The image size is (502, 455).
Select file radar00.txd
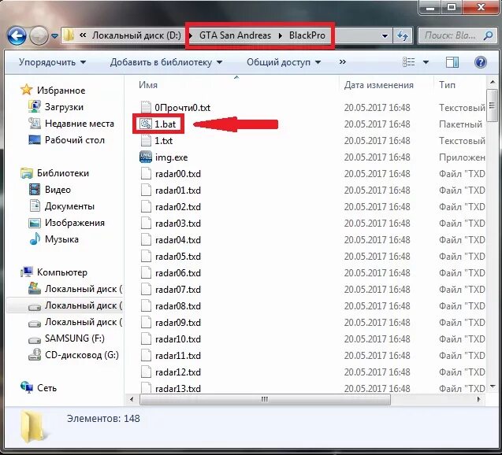178,174
